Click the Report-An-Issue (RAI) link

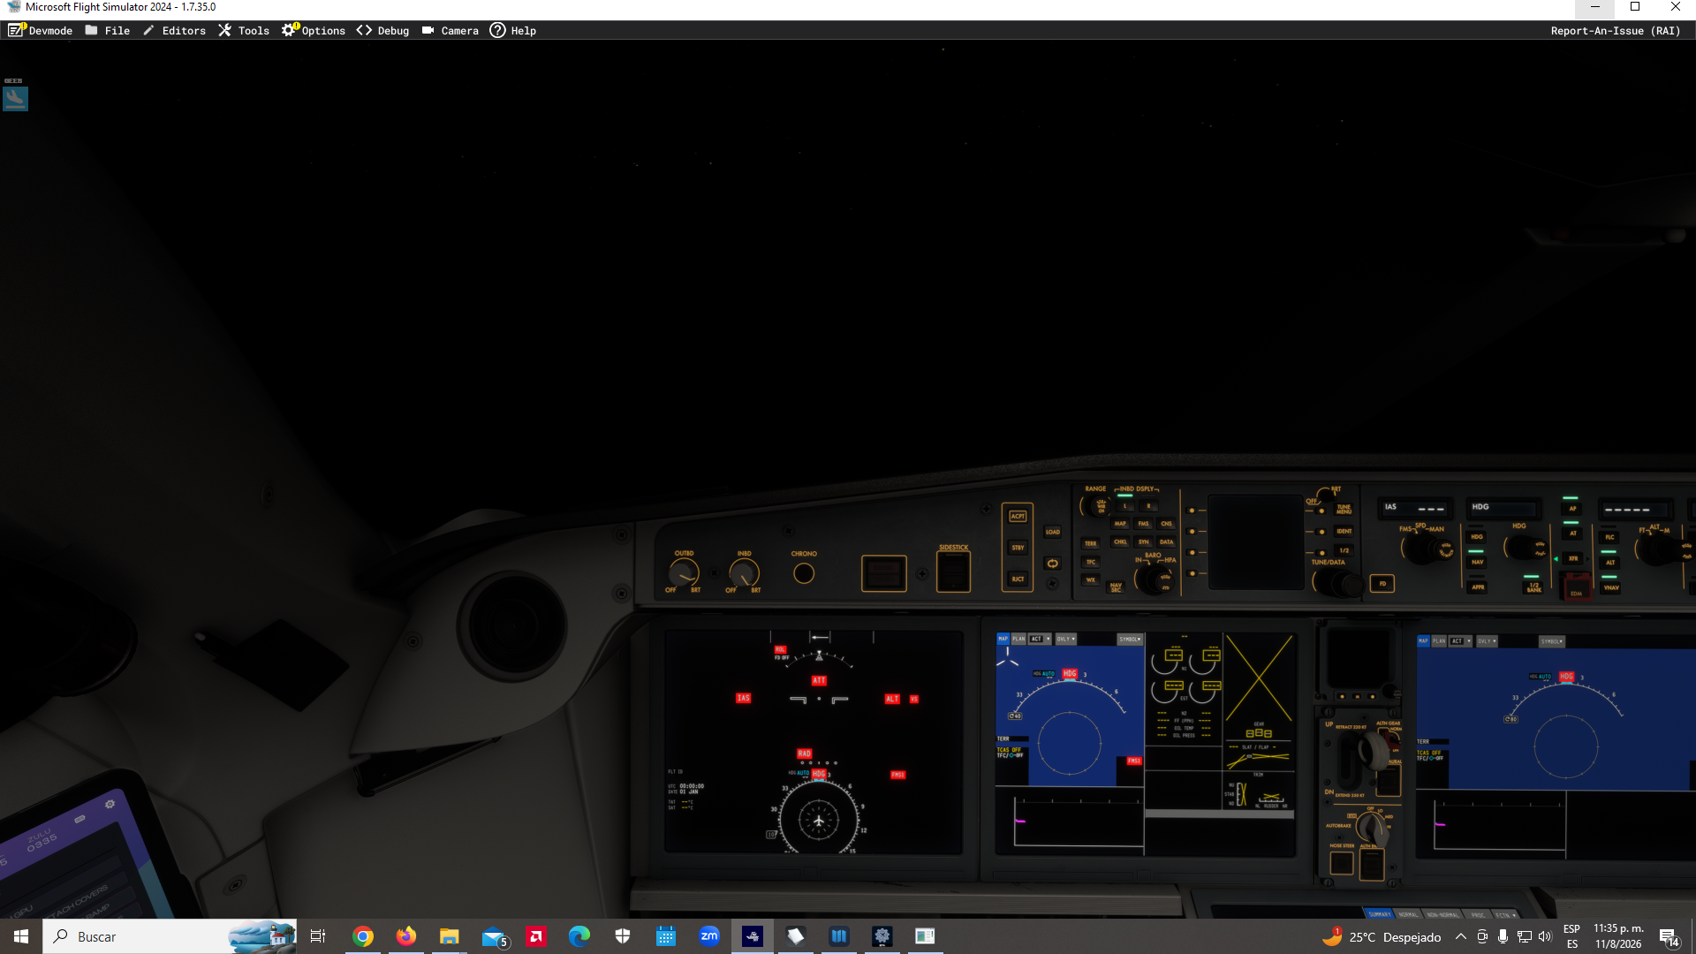pyautogui.click(x=1616, y=30)
